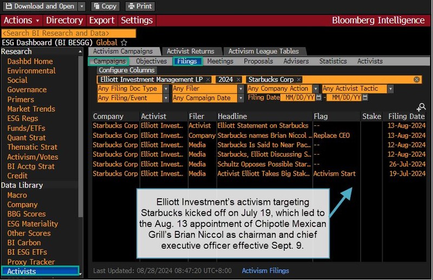Open the start date calendar icon

[x=319, y=97]
